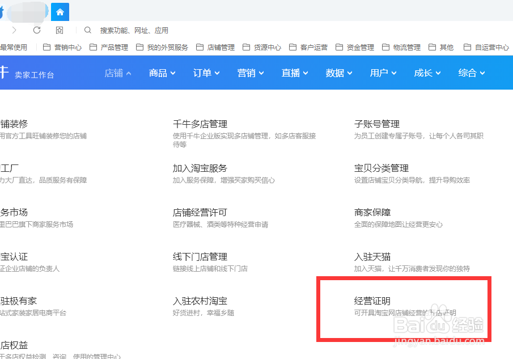Click the screenshot capture icon in the toolbar

(x=59, y=31)
